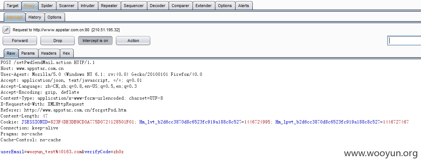This screenshot has height=164, width=421.
Task: Click the Host: www.appstar.com.cn header line
Action: coord(32,68)
